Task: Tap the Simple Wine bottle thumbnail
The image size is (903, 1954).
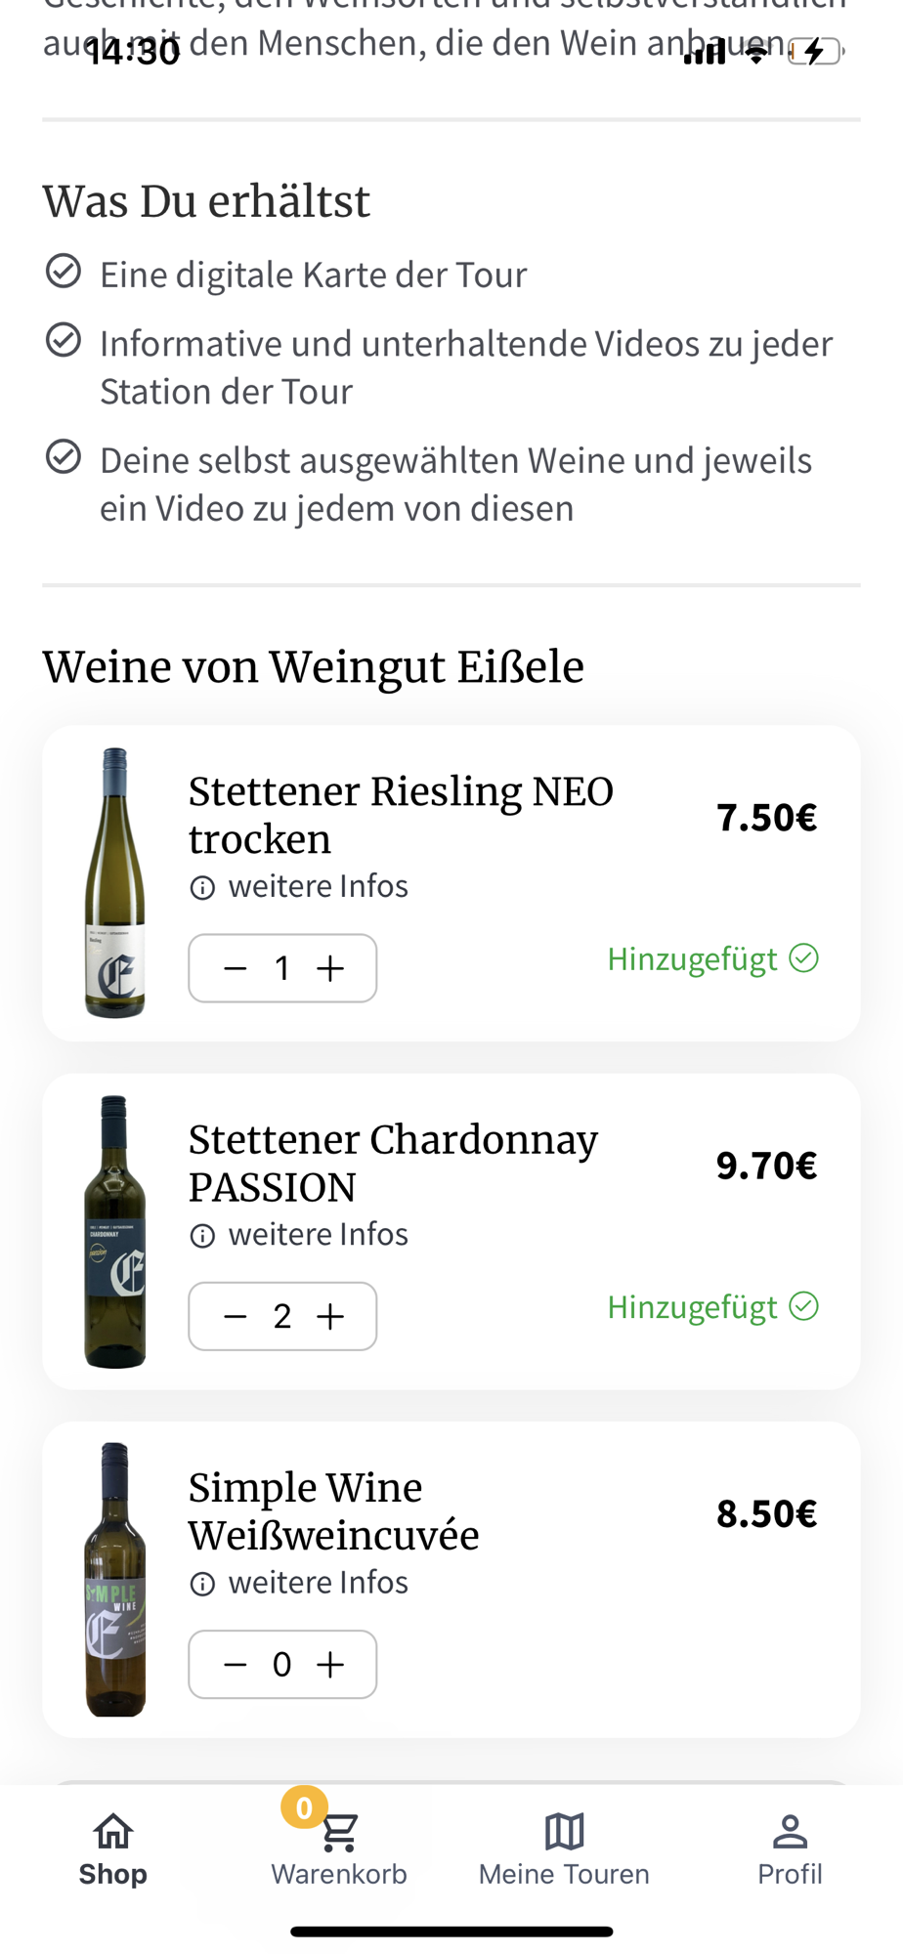Action: (x=115, y=1579)
